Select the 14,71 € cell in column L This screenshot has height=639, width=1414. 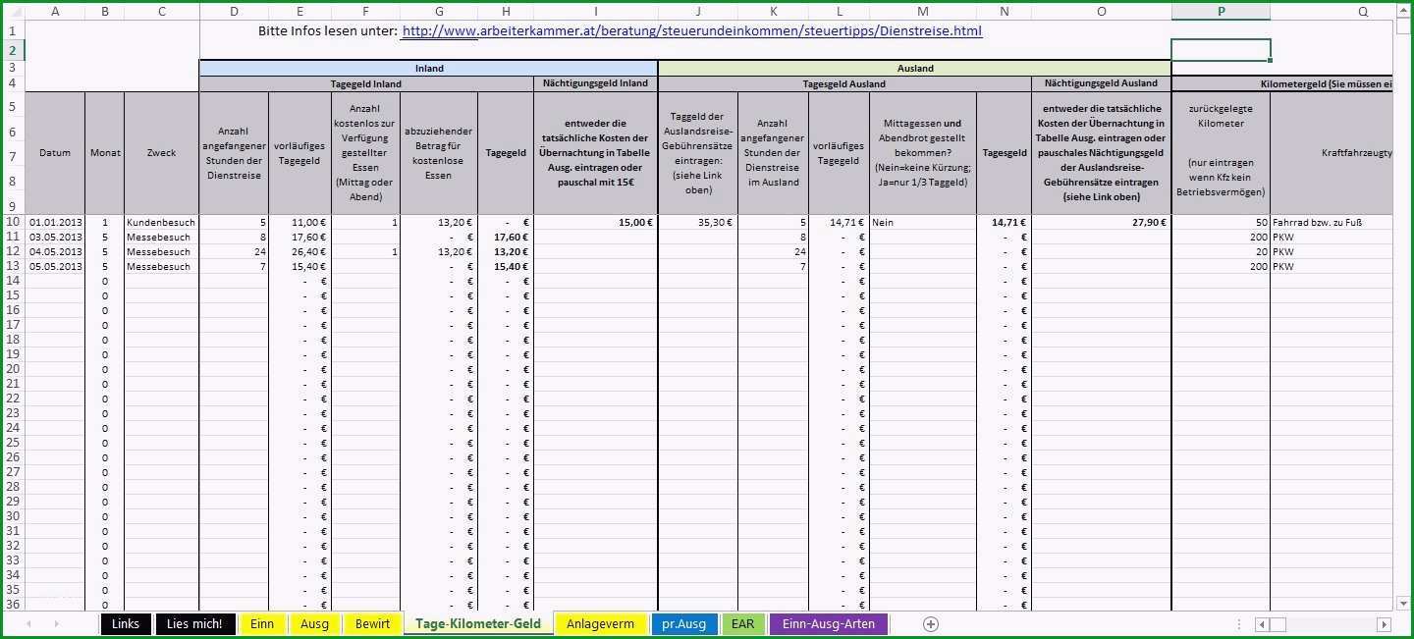(x=840, y=223)
